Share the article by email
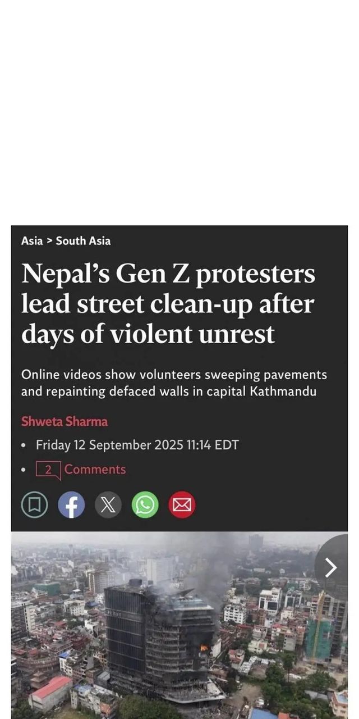 pos(182,504)
